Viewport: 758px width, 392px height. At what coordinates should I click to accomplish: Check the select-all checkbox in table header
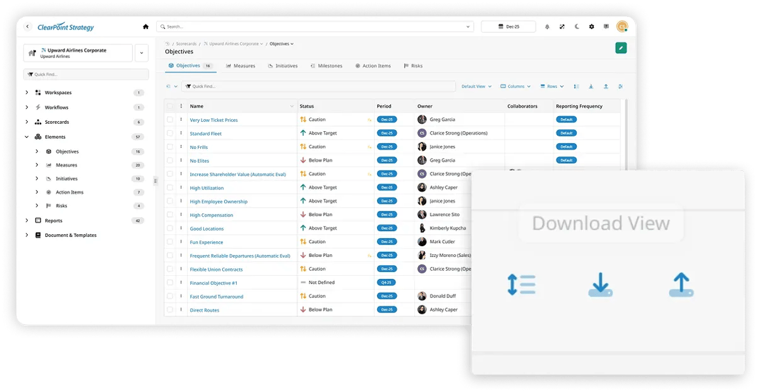pos(170,106)
